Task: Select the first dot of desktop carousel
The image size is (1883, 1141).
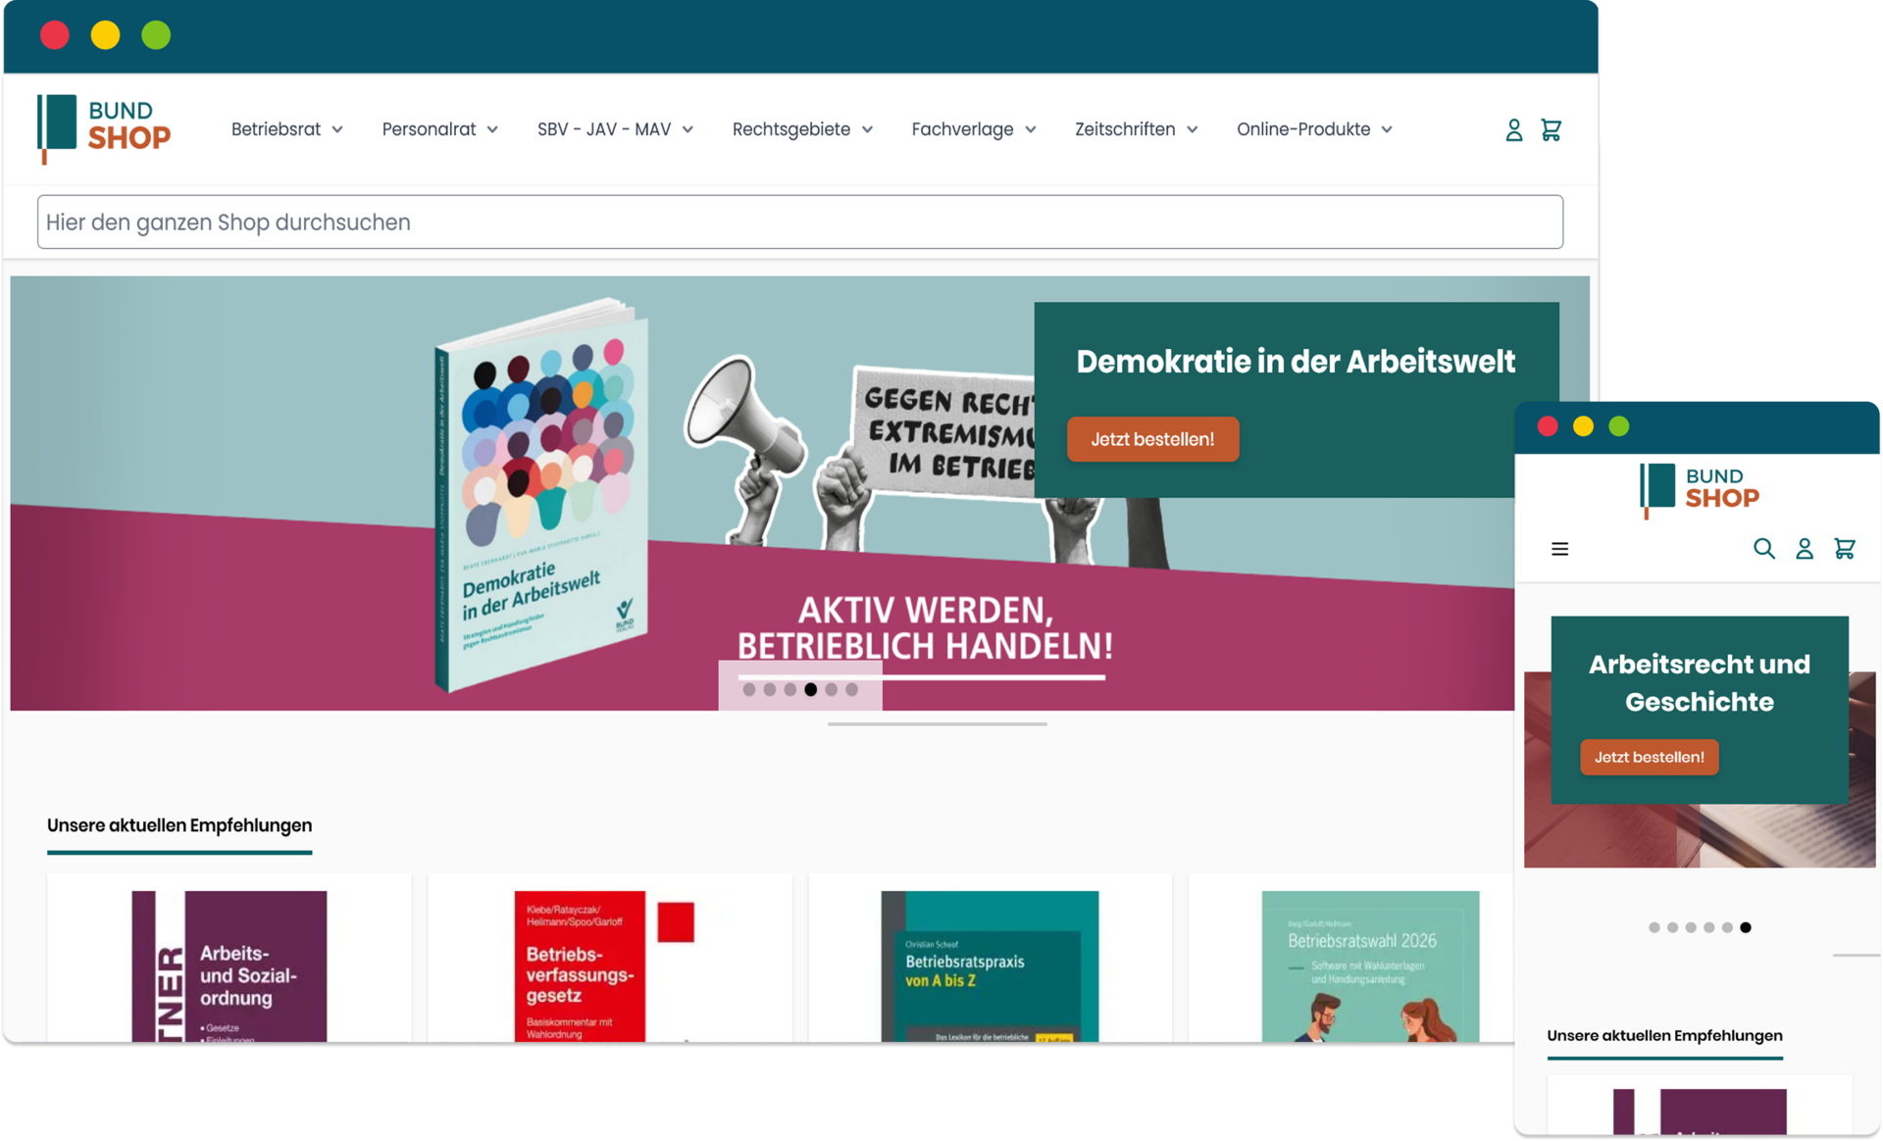Action: [x=749, y=690]
